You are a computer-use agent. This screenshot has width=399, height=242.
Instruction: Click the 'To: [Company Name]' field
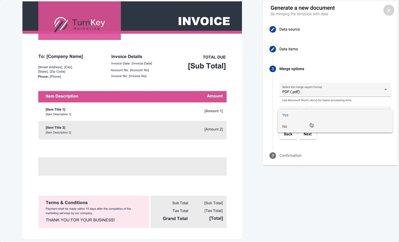(60, 57)
